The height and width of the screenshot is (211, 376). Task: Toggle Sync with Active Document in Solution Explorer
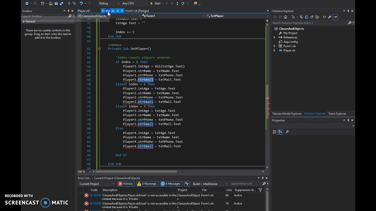(301, 17)
